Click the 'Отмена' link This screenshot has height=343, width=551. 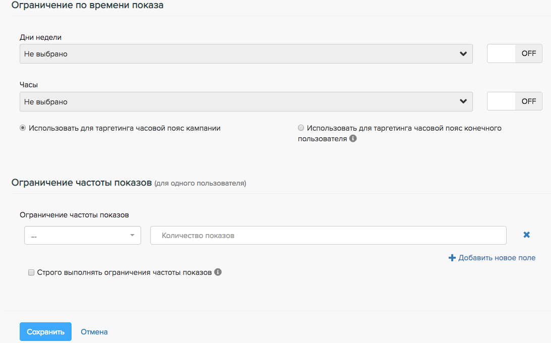click(94, 332)
